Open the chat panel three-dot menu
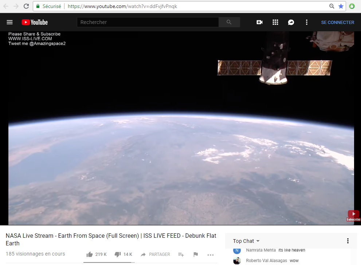The image size is (361, 265). [x=348, y=241]
